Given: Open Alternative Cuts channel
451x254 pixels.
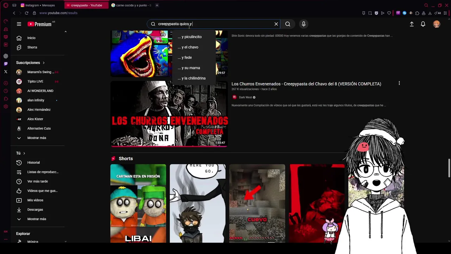Looking at the screenshot, I should (x=38, y=128).
